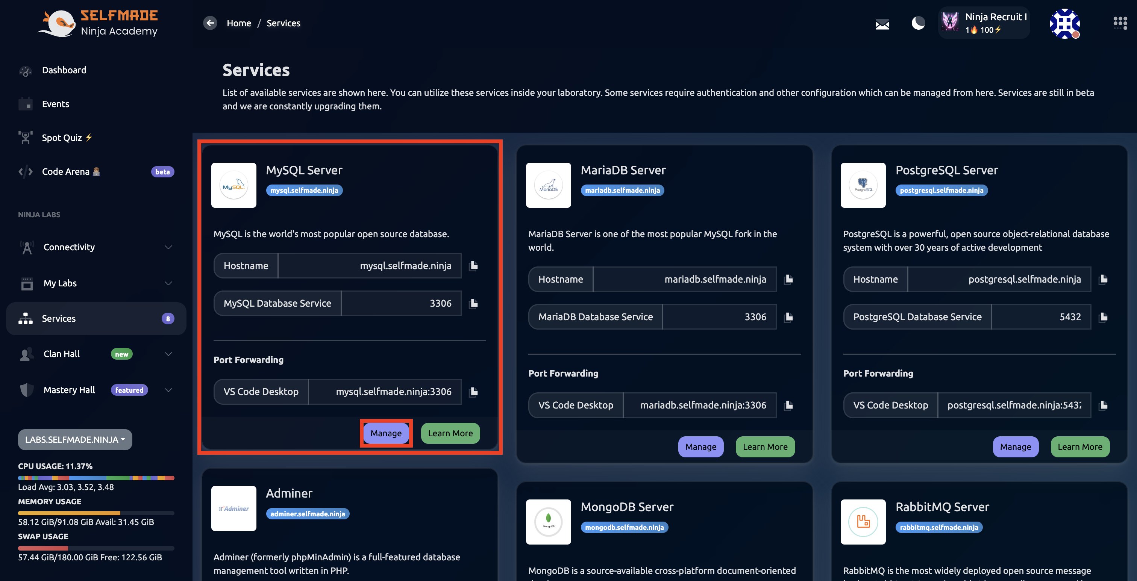
Task: Click the mariadb.selfmade.ninja badge
Action: (622, 190)
